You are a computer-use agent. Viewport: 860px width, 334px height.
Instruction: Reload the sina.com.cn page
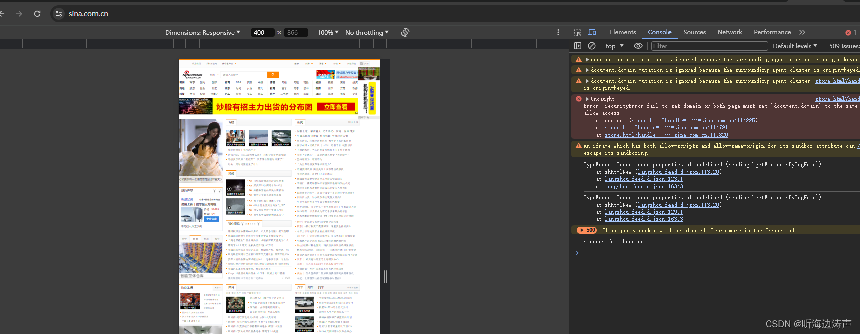point(37,14)
